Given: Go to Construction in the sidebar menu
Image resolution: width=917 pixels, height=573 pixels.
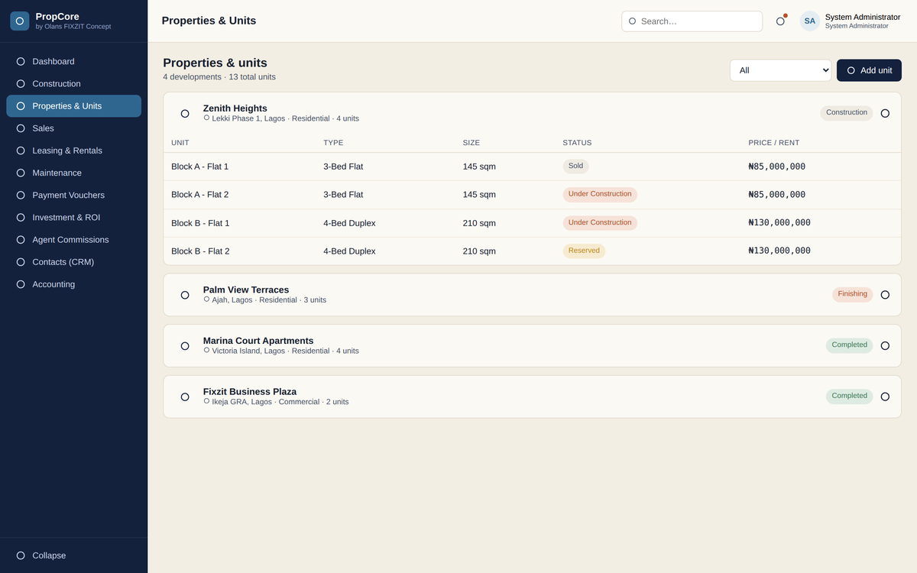Looking at the screenshot, I should click(73, 84).
